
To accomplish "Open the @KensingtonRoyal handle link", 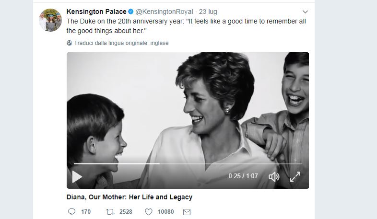I will 165,12.
